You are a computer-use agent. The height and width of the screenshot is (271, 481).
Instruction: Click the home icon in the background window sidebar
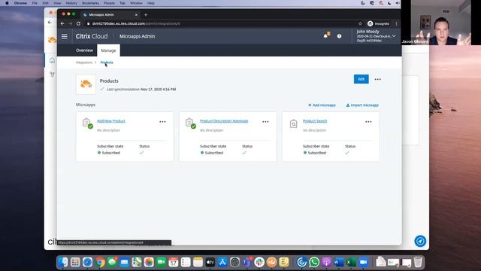(52, 60)
